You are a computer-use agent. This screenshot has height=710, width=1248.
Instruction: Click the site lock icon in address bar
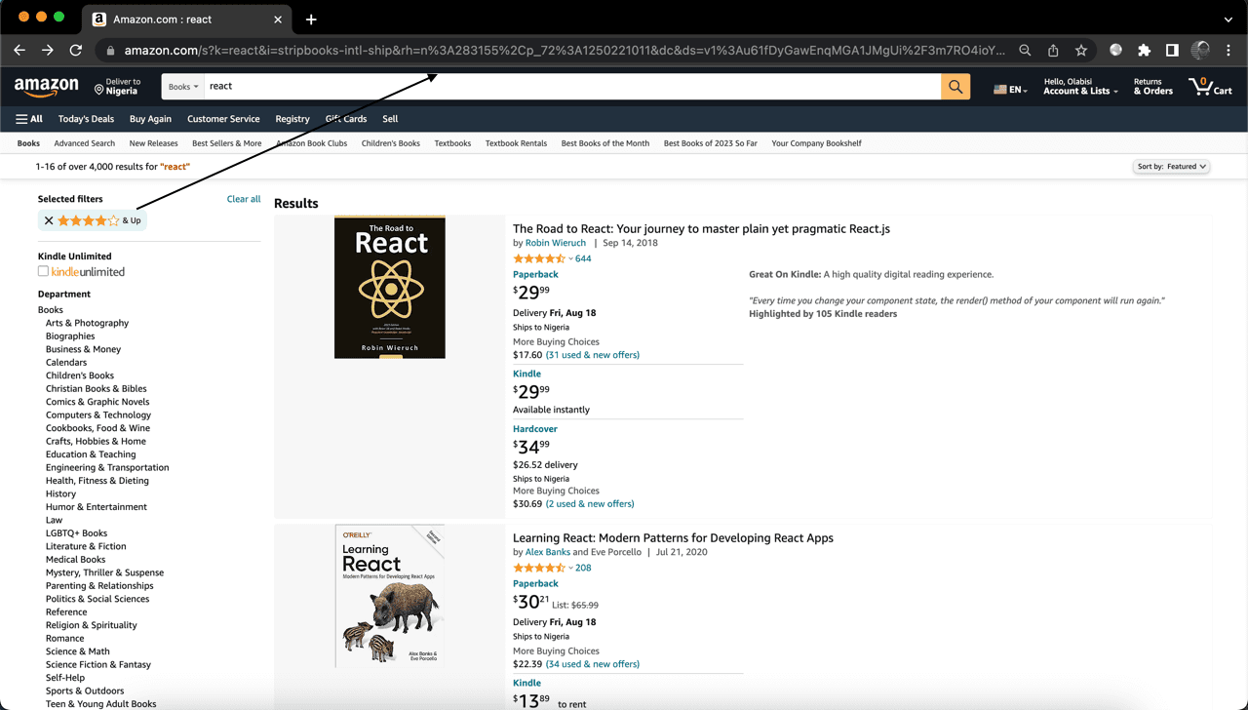coord(110,51)
